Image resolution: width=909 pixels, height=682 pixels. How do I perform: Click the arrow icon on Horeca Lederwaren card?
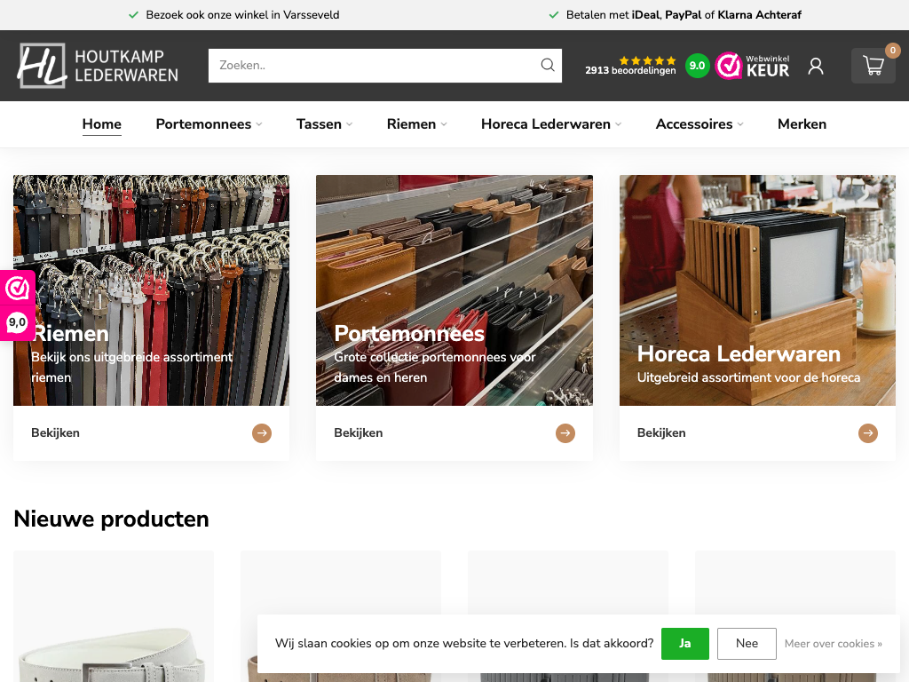pyautogui.click(x=868, y=433)
